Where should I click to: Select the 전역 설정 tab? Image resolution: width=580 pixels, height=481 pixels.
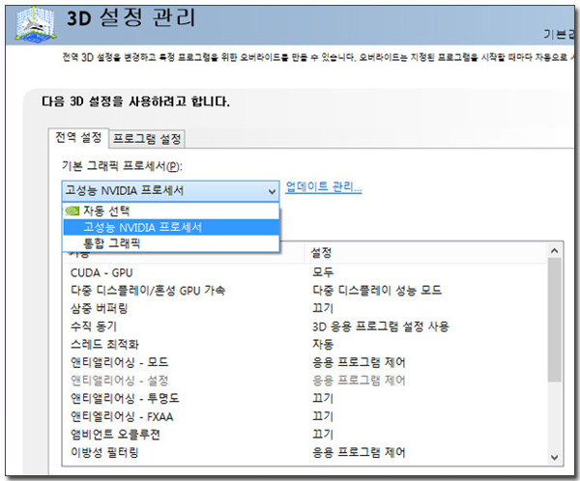[78, 139]
